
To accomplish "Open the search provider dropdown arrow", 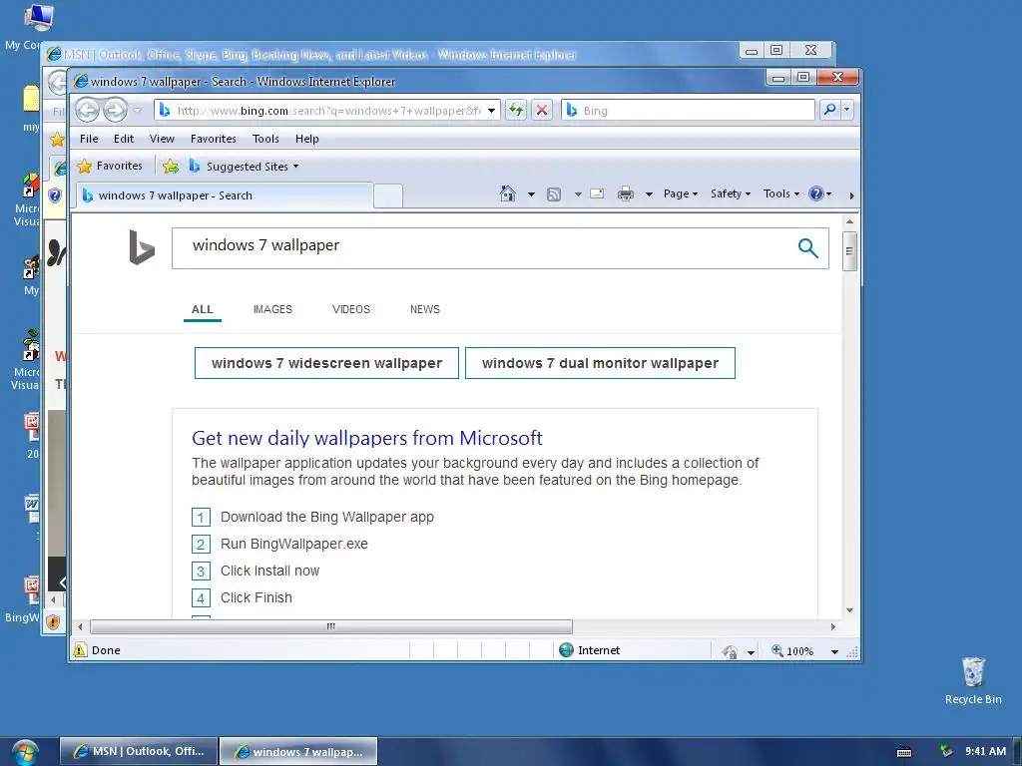I will [846, 110].
